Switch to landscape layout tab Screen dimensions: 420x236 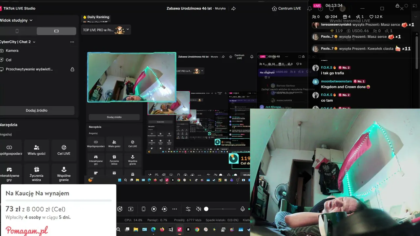click(56, 31)
